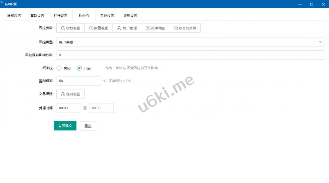The image size is (329, 183).
Task: Click the app icon in title bar
Action: coord(2,2)
